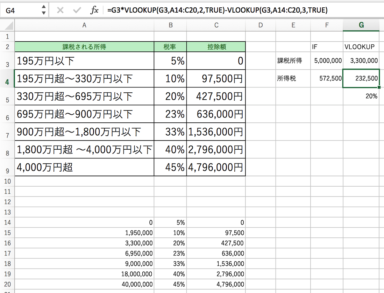This screenshot has width=384, height=293.
Task: Select column C header
Action: coord(216,25)
